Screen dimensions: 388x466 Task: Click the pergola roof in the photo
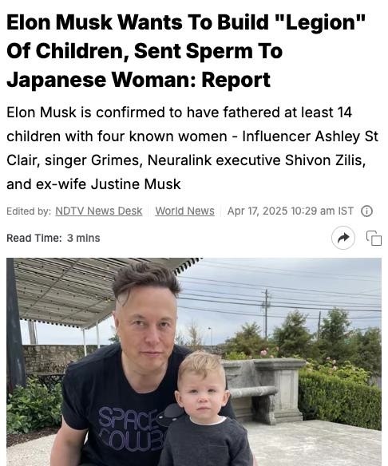(x=95, y=291)
